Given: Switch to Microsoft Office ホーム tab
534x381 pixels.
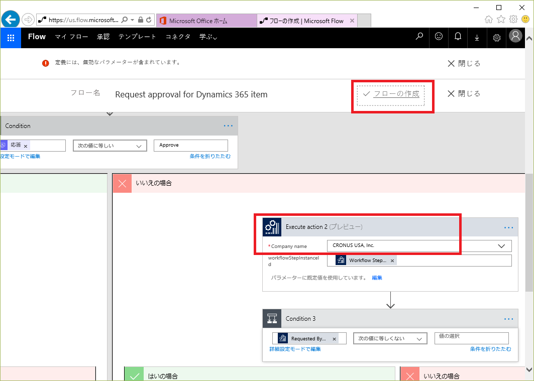Looking at the screenshot, I should click(x=206, y=21).
